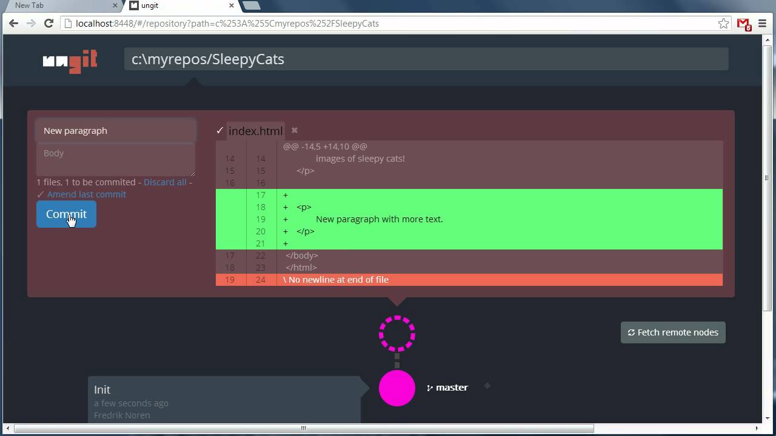The width and height of the screenshot is (776, 436).
Task: Toggle staging checkmark for index.html
Action: (220, 130)
